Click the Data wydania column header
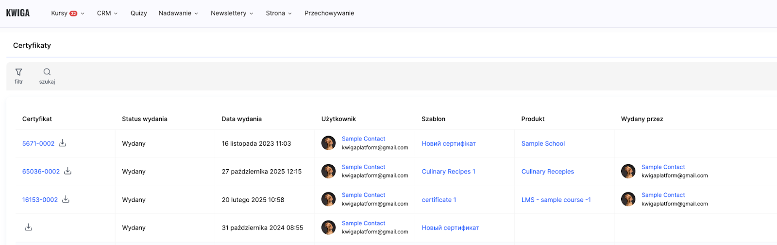This screenshot has width=777, height=245. tap(241, 119)
